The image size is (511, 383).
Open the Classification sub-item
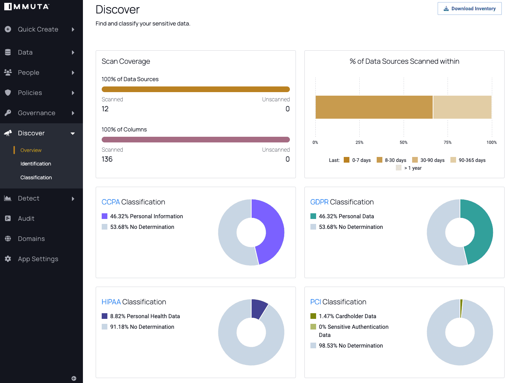[x=36, y=178]
